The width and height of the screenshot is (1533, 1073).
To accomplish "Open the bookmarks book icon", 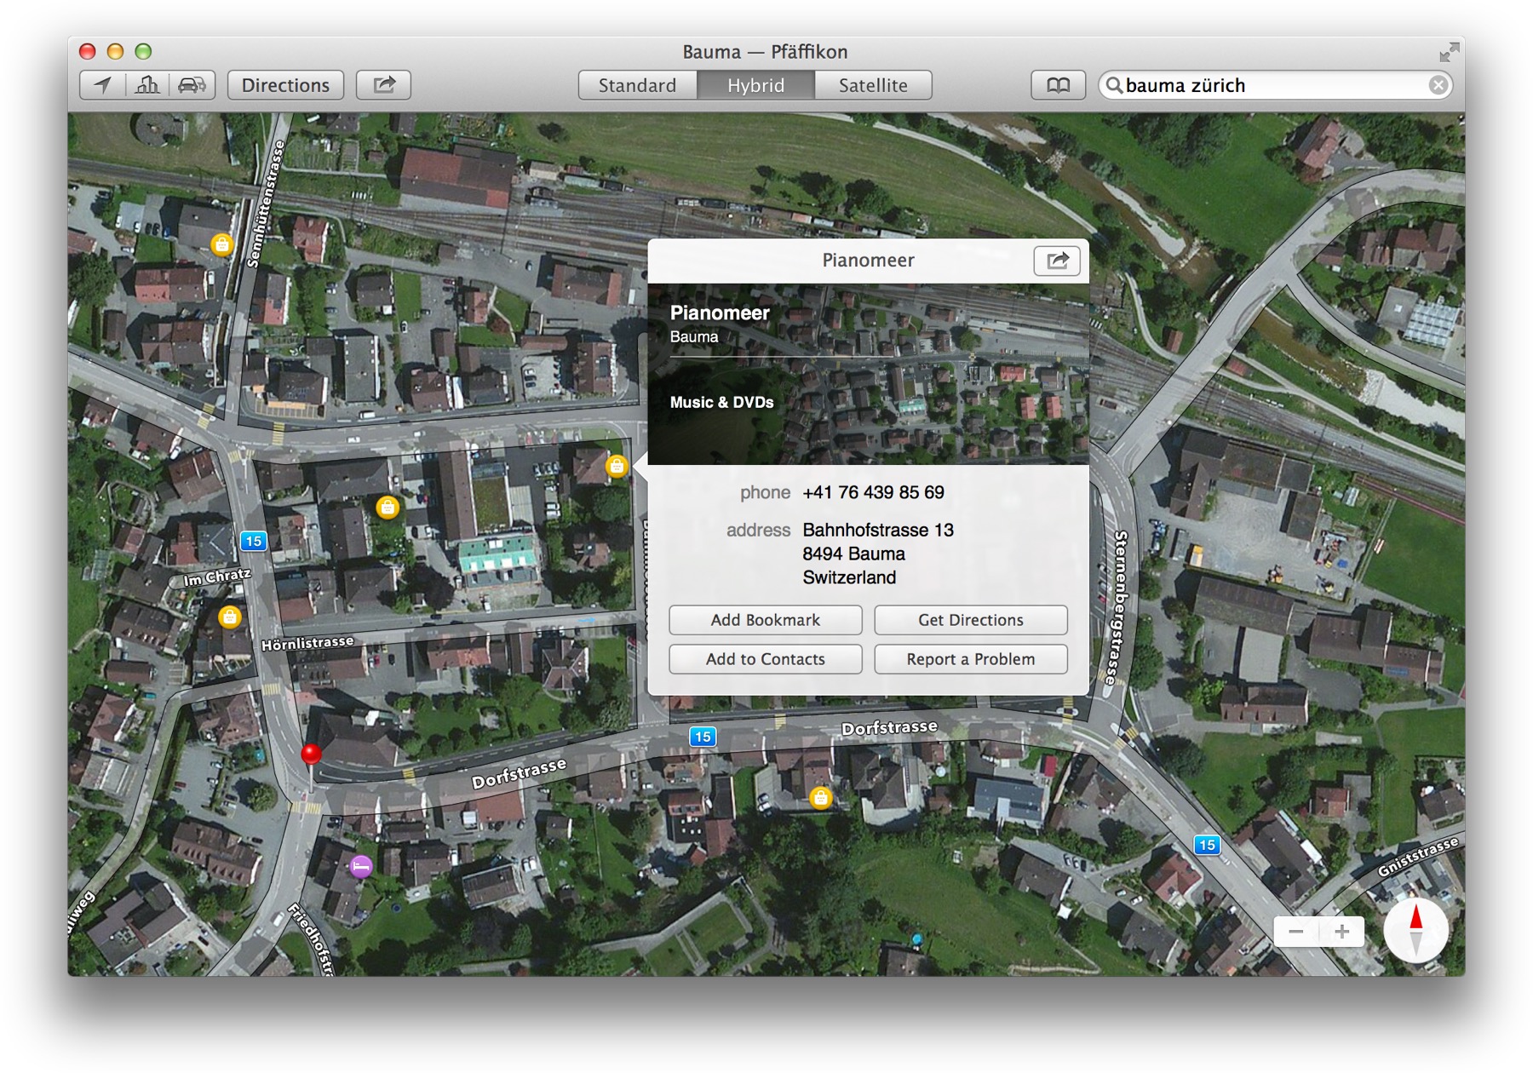I will [x=1058, y=85].
